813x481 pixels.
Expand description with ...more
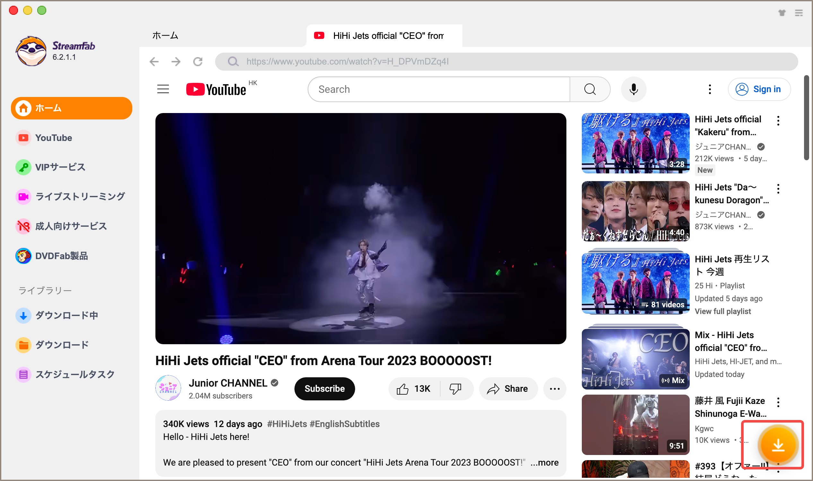(x=545, y=462)
